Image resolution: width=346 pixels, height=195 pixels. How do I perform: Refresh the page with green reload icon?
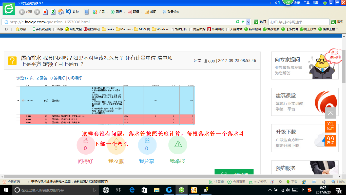[53, 12]
